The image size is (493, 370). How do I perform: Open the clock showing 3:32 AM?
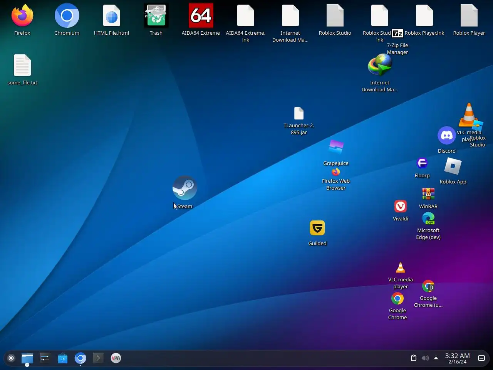[458, 358]
